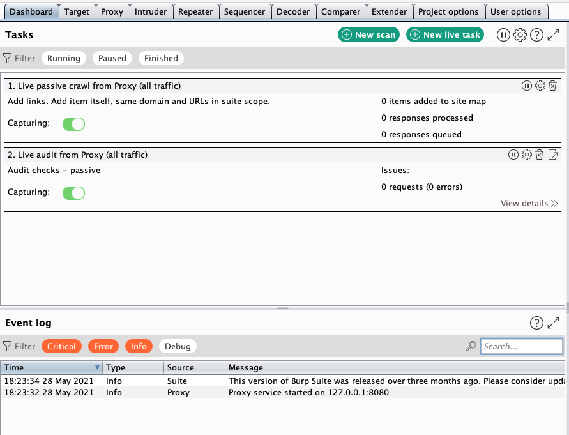Switch to the Target tab

[x=77, y=11]
